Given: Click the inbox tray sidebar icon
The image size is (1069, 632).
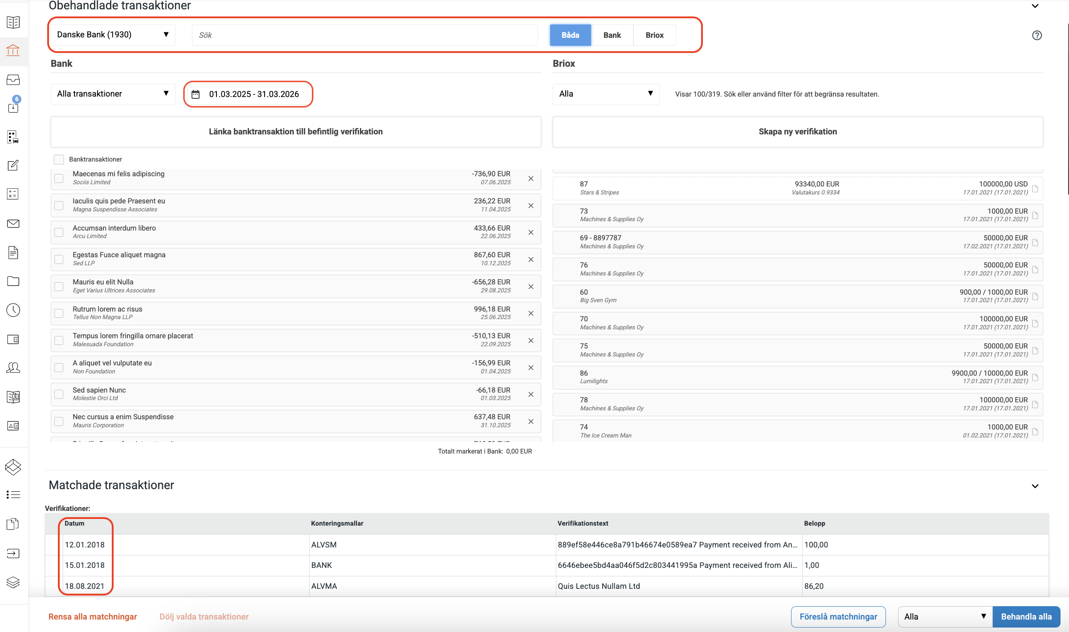Looking at the screenshot, I should click(x=13, y=80).
